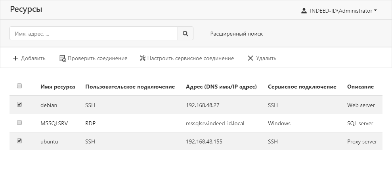This screenshot has height=181, width=392.
Task: Click the plus icon to add resource
Action: (15, 58)
